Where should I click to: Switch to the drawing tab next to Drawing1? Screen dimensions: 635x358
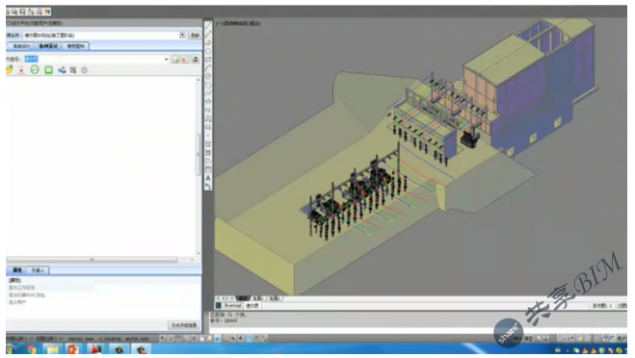(251, 306)
